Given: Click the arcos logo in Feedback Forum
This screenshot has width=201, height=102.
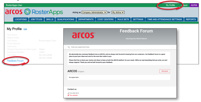Looking at the screenshot, I should coord(84,35).
